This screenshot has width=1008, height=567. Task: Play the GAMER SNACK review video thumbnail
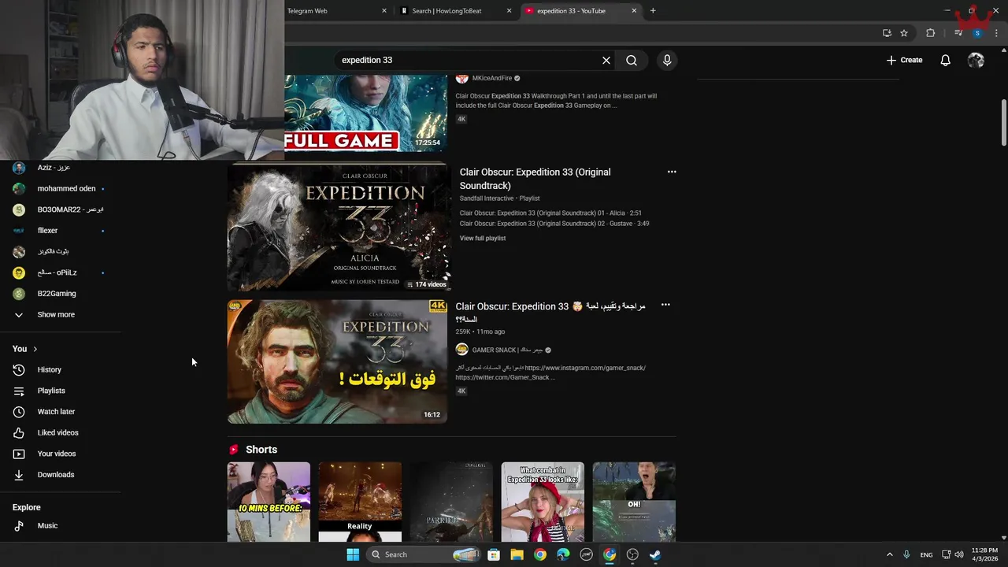tap(337, 361)
